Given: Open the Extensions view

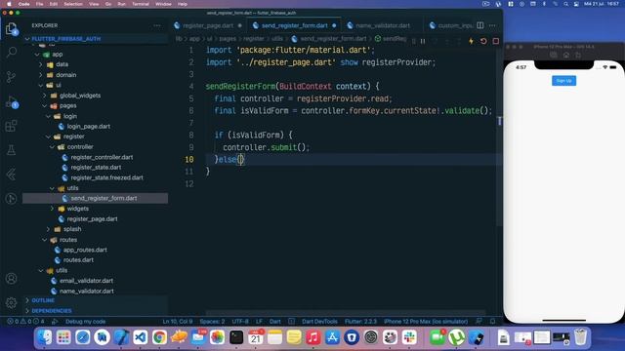Looking at the screenshot, I should [x=11, y=126].
